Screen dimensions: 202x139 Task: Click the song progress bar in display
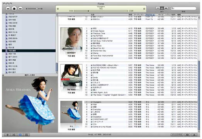click(101, 11)
